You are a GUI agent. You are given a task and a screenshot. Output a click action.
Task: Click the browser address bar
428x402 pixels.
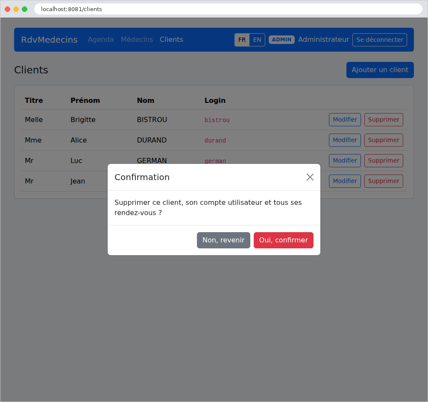point(228,9)
